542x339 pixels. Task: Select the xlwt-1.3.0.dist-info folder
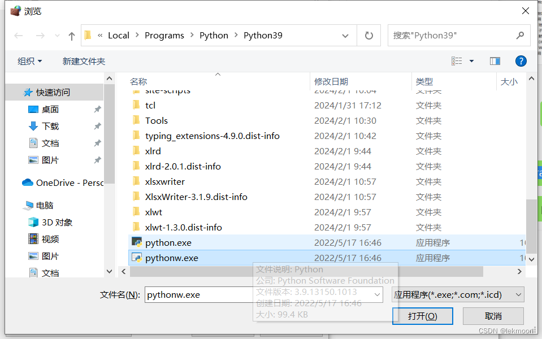[x=183, y=227]
